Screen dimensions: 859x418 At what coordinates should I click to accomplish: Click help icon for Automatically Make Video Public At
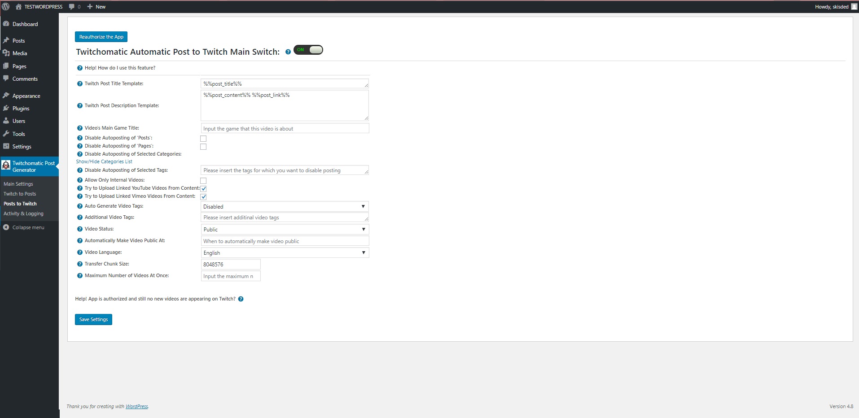tap(80, 240)
